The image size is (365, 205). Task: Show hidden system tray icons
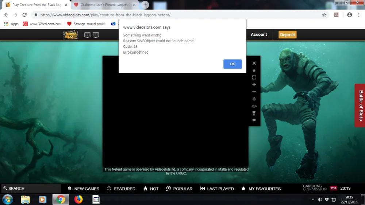[313, 200]
